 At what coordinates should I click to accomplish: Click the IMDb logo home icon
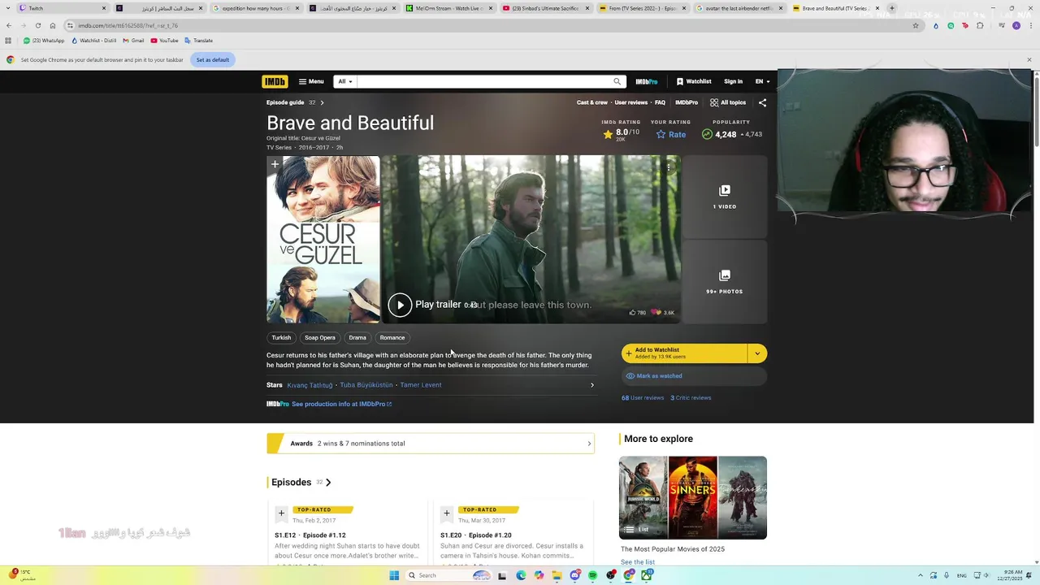pos(275,81)
